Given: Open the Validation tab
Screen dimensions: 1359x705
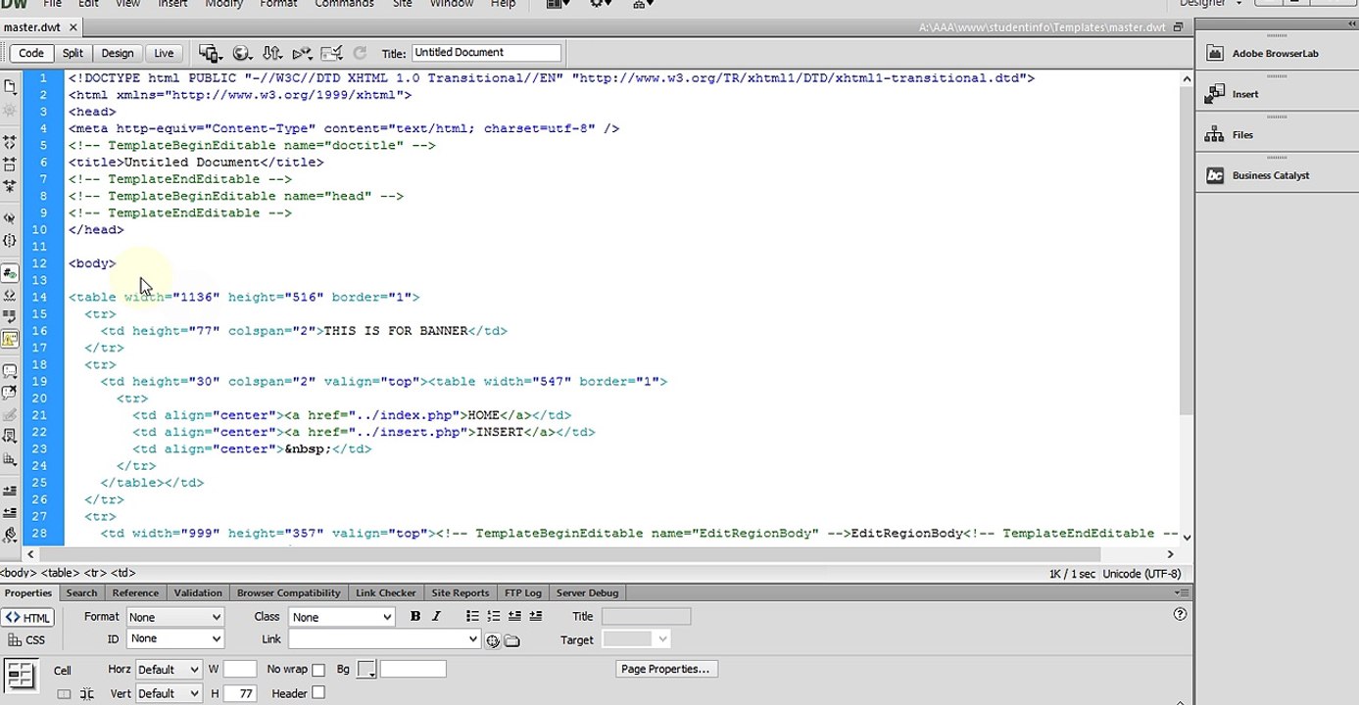Looking at the screenshot, I should (x=198, y=592).
